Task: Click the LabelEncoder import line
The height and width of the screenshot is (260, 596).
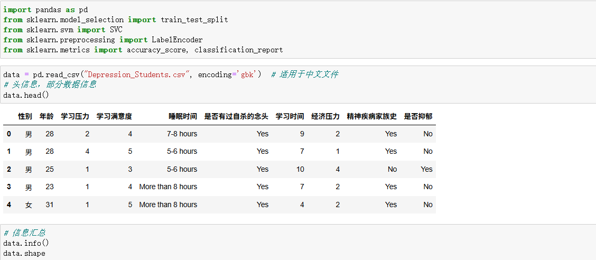Action: point(103,40)
